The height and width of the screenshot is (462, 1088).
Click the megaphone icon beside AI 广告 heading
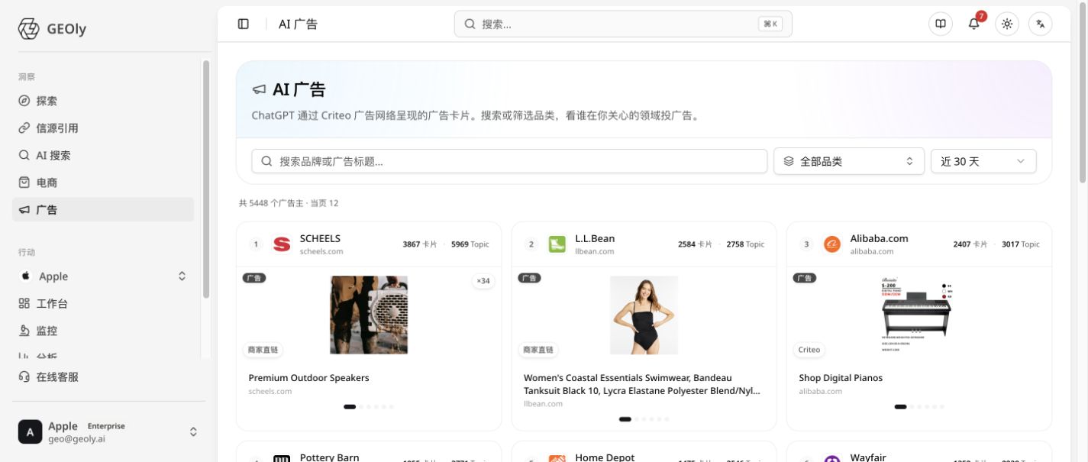pos(260,90)
